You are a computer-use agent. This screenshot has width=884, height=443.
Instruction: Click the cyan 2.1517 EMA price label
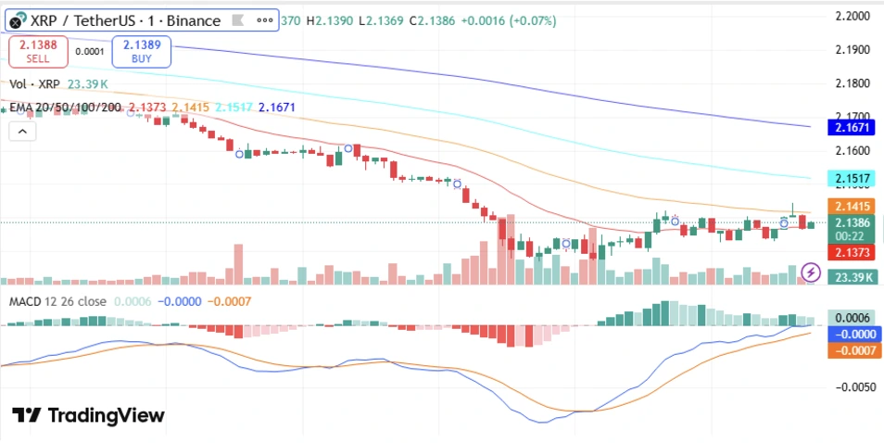click(852, 179)
